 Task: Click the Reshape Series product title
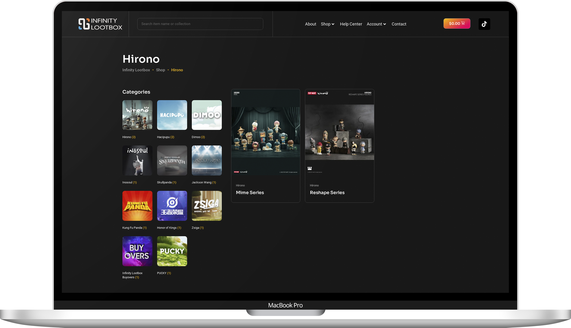tap(327, 193)
